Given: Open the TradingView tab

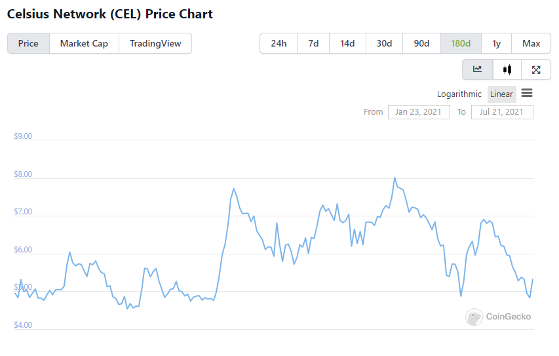Looking at the screenshot, I should [155, 43].
